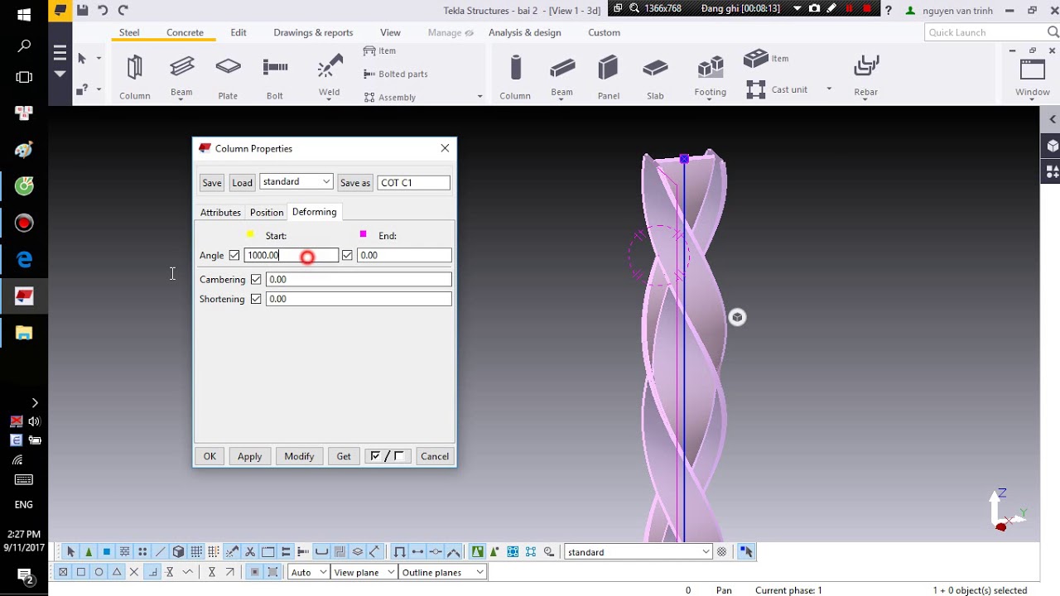This screenshot has width=1060, height=596.
Task: Switch to the Concrete ribbon tab
Action: [x=185, y=32]
